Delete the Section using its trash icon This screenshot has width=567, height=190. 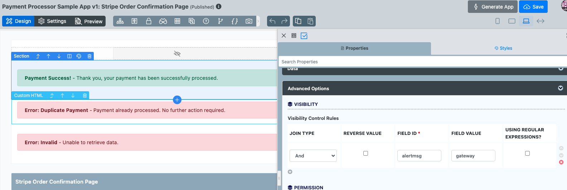click(89, 56)
